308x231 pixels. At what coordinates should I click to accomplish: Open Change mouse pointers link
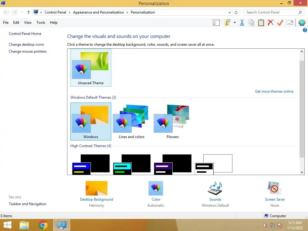(28, 51)
